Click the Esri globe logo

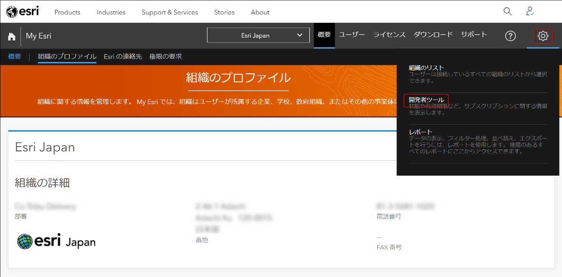coord(23,12)
